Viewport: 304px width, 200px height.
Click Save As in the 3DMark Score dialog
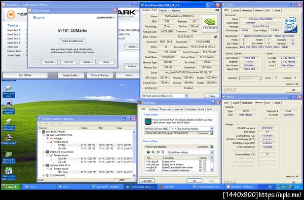pos(50,62)
